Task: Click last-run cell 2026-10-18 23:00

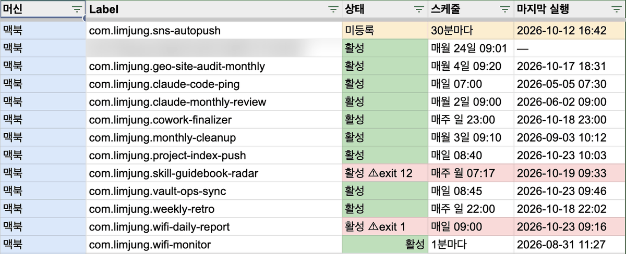Action: [570, 120]
